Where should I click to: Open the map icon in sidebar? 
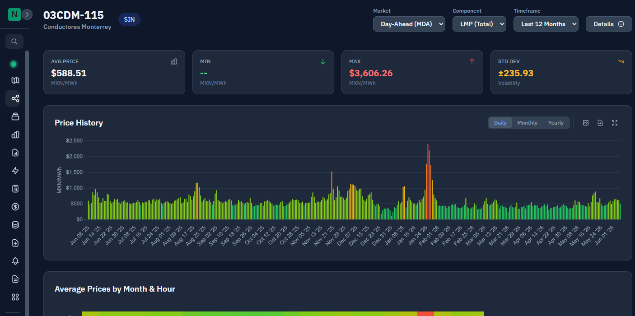(x=15, y=80)
